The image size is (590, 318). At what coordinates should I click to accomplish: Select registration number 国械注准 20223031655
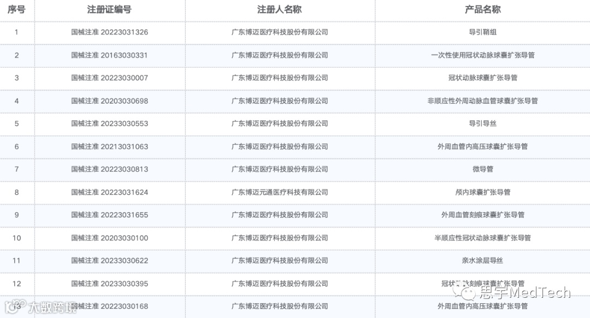click(x=109, y=215)
